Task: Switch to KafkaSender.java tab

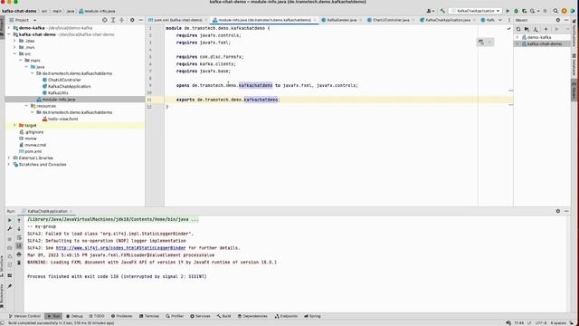Action: (342, 20)
